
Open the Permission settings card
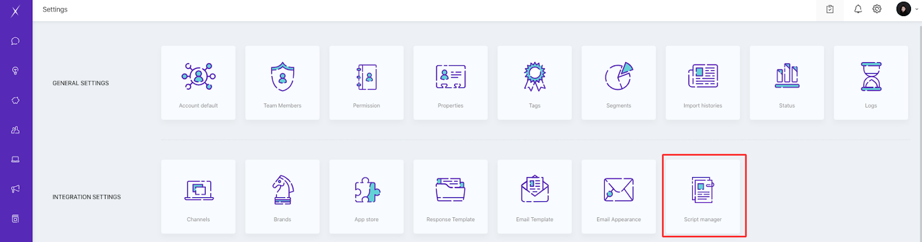366,83
